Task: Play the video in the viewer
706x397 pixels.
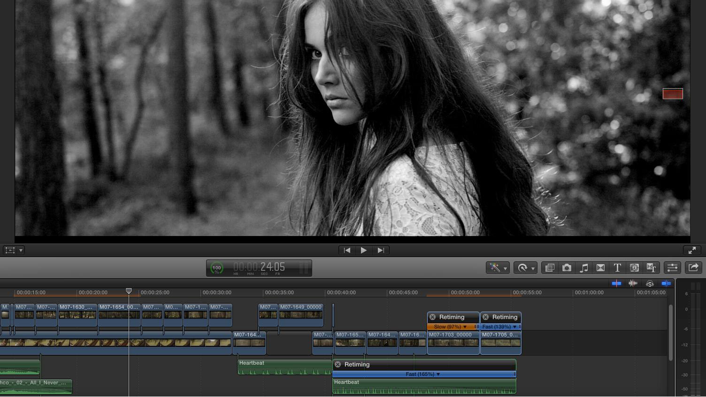Action: pyautogui.click(x=364, y=251)
